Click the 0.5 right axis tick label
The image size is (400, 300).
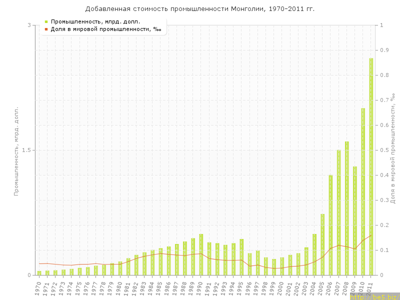pos(385,150)
